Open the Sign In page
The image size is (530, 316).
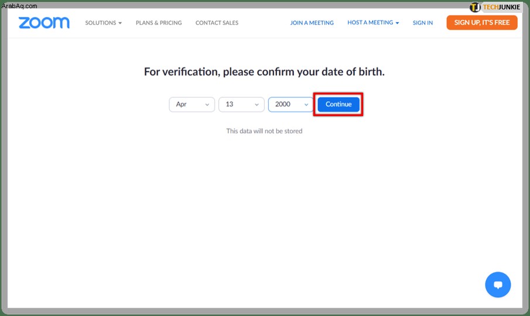coord(422,23)
